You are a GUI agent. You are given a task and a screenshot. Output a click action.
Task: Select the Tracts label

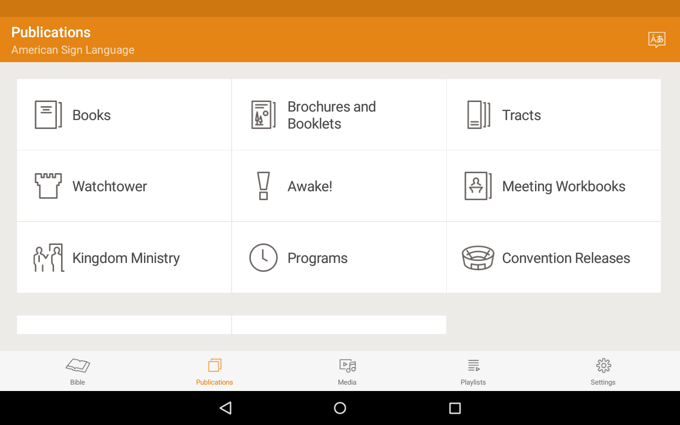(x=522, y=115)
